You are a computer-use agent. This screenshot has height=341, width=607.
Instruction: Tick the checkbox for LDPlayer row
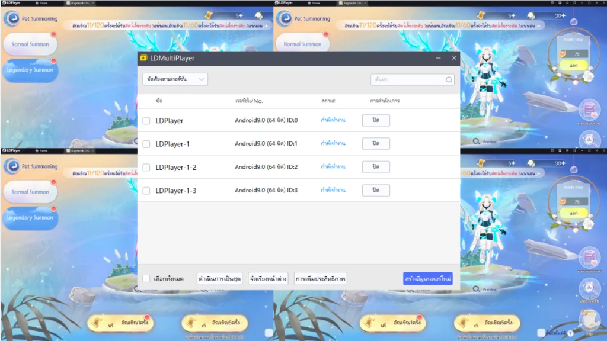[146, 121]
